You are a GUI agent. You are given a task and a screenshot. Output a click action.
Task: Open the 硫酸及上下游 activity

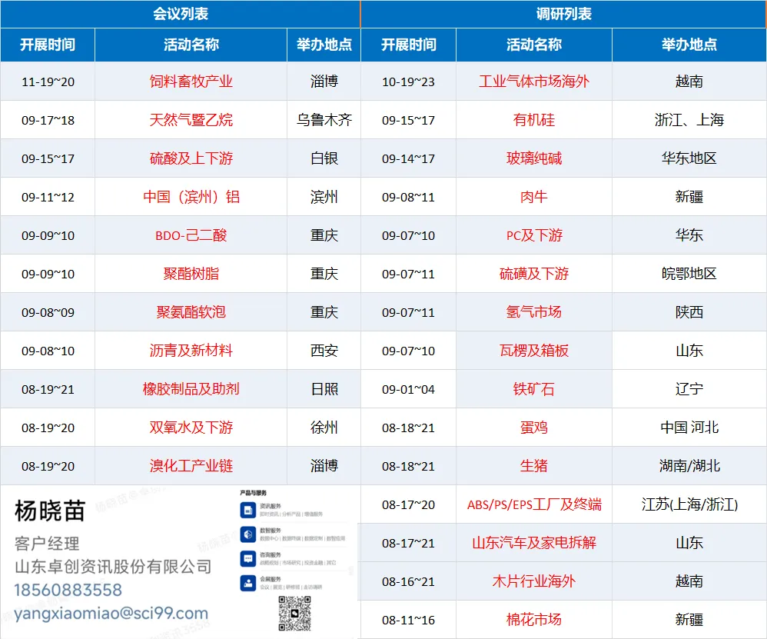[x=191, y=158]
